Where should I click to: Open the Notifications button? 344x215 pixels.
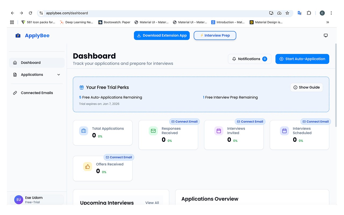[x=250, y=59]
